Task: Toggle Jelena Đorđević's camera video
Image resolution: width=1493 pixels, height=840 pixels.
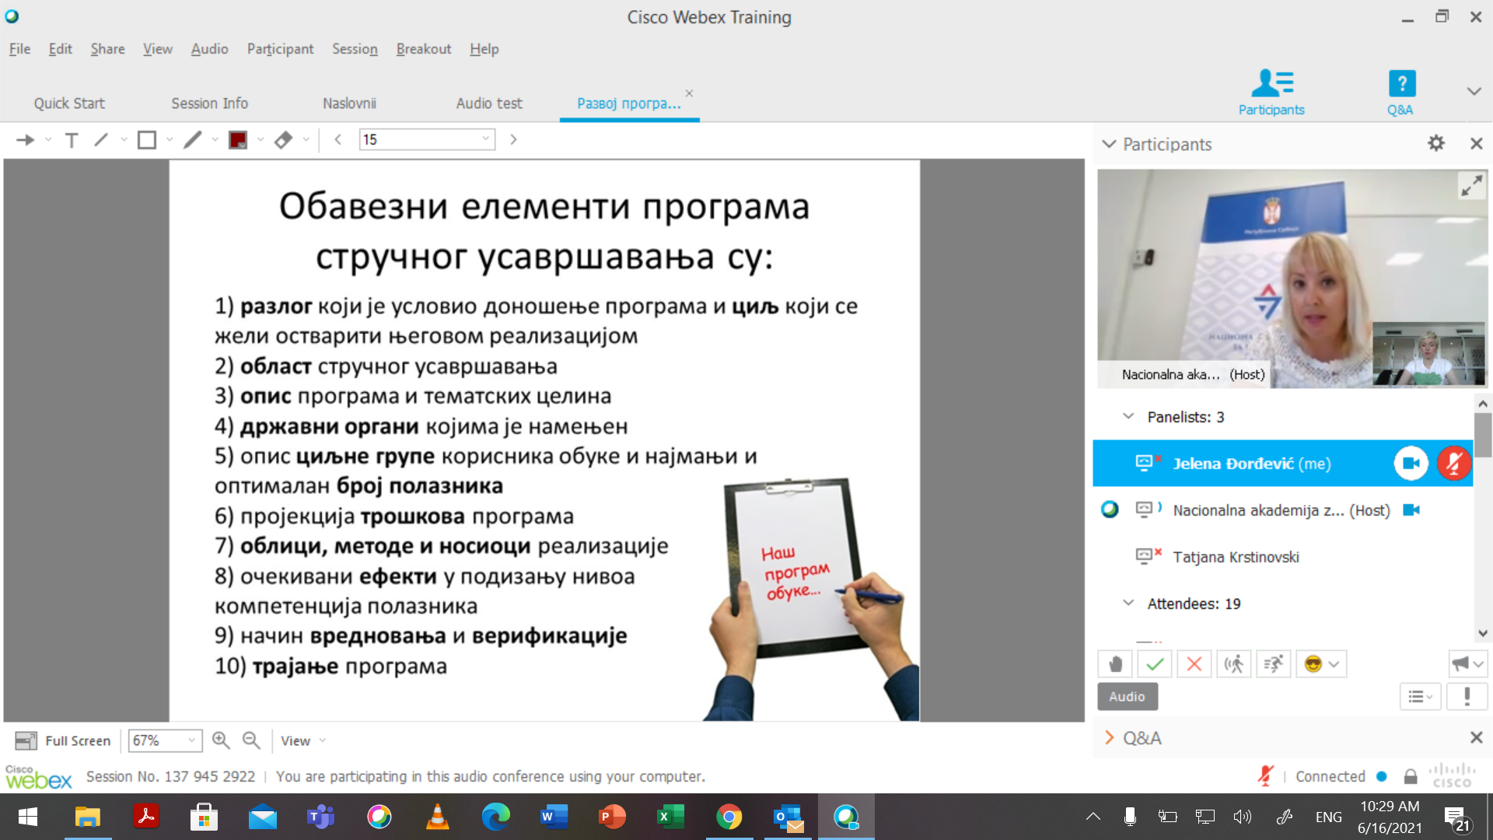Action: pos(1411,464)
